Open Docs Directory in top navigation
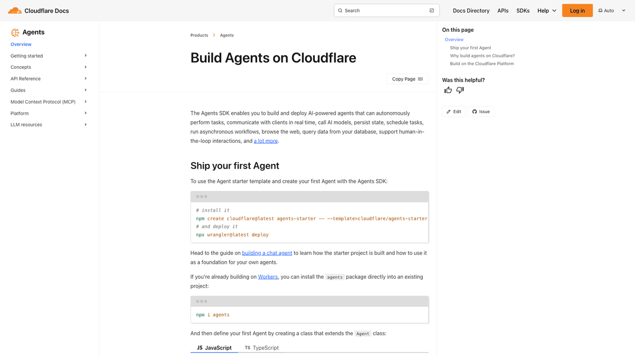Image resolution: width=635 pixels, height=357 pixels. (x=471, y=11)
